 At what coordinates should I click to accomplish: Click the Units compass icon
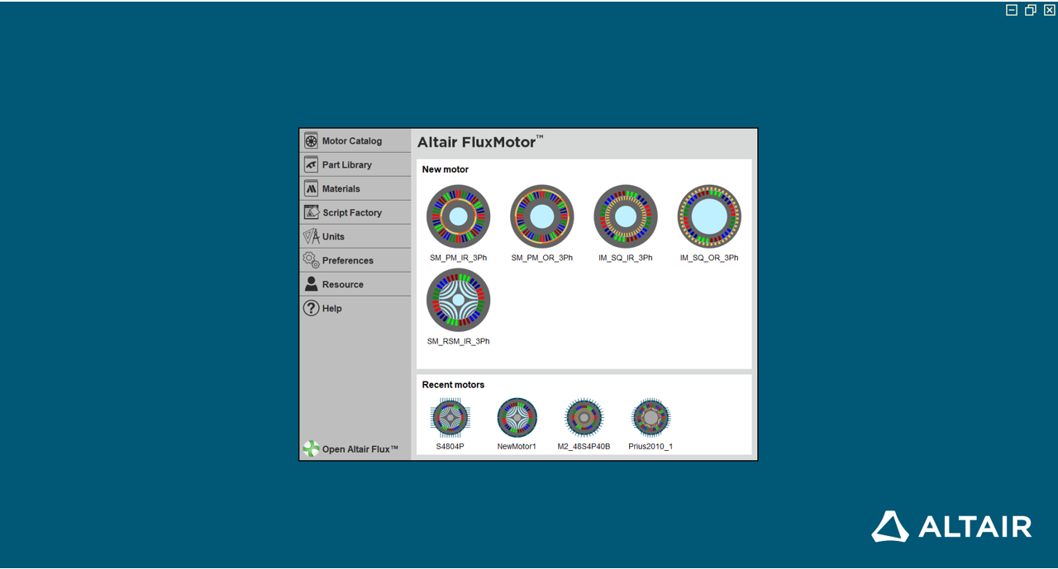point(311,237)
